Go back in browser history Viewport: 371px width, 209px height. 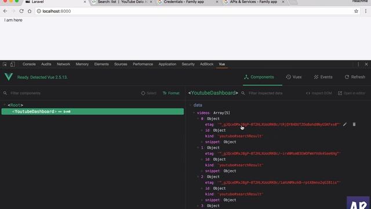click(x=5, y=11)
